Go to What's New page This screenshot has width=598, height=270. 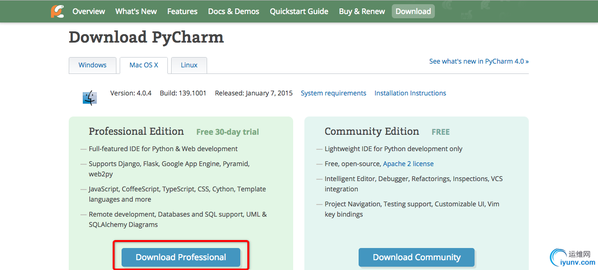tap(136, 11)
